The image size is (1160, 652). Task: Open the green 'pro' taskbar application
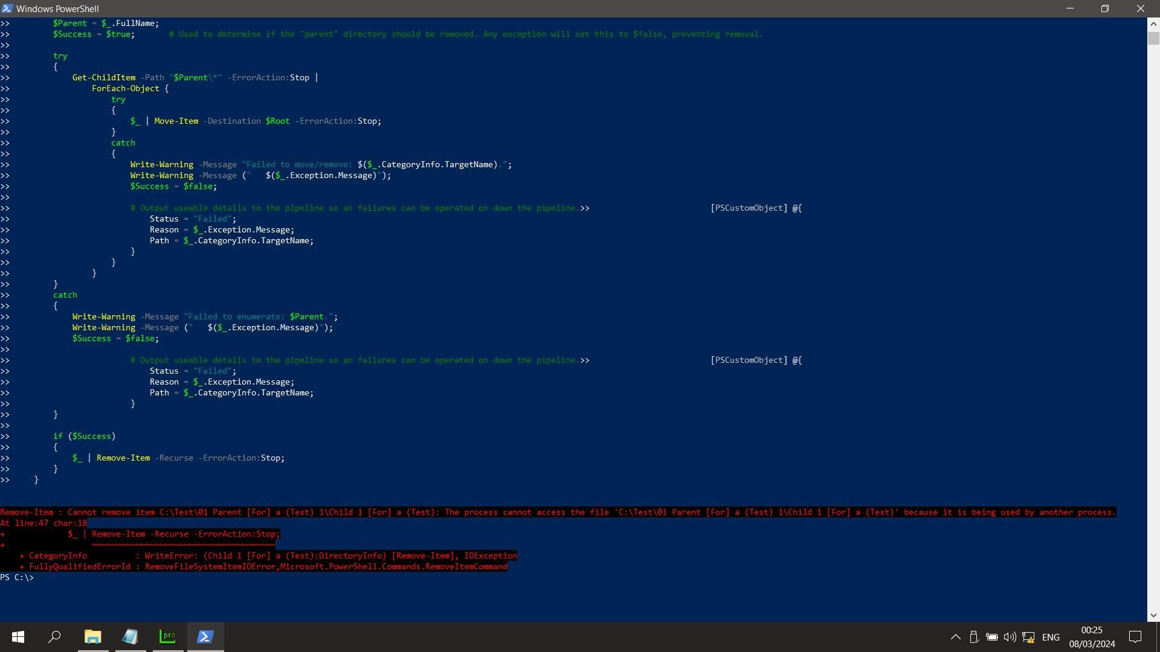[167, 637]
